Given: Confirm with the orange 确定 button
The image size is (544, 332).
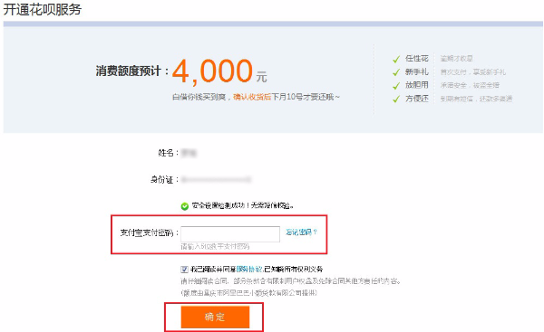Looking at the screenshot, I should tap(215, 317).
